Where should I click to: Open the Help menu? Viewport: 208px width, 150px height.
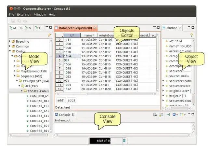(x=52, y=15)
